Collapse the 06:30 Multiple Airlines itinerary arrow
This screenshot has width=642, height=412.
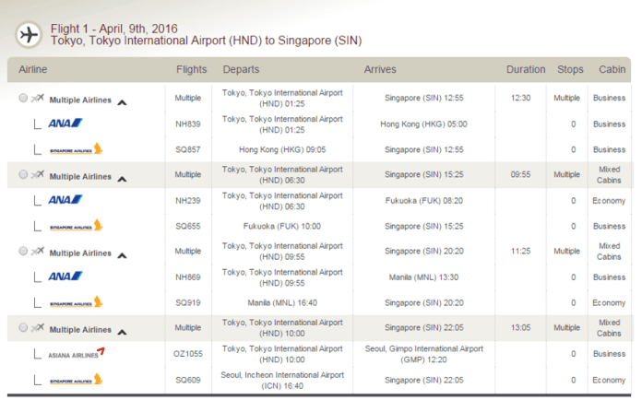pyautogui.click(x=122, y=179)
